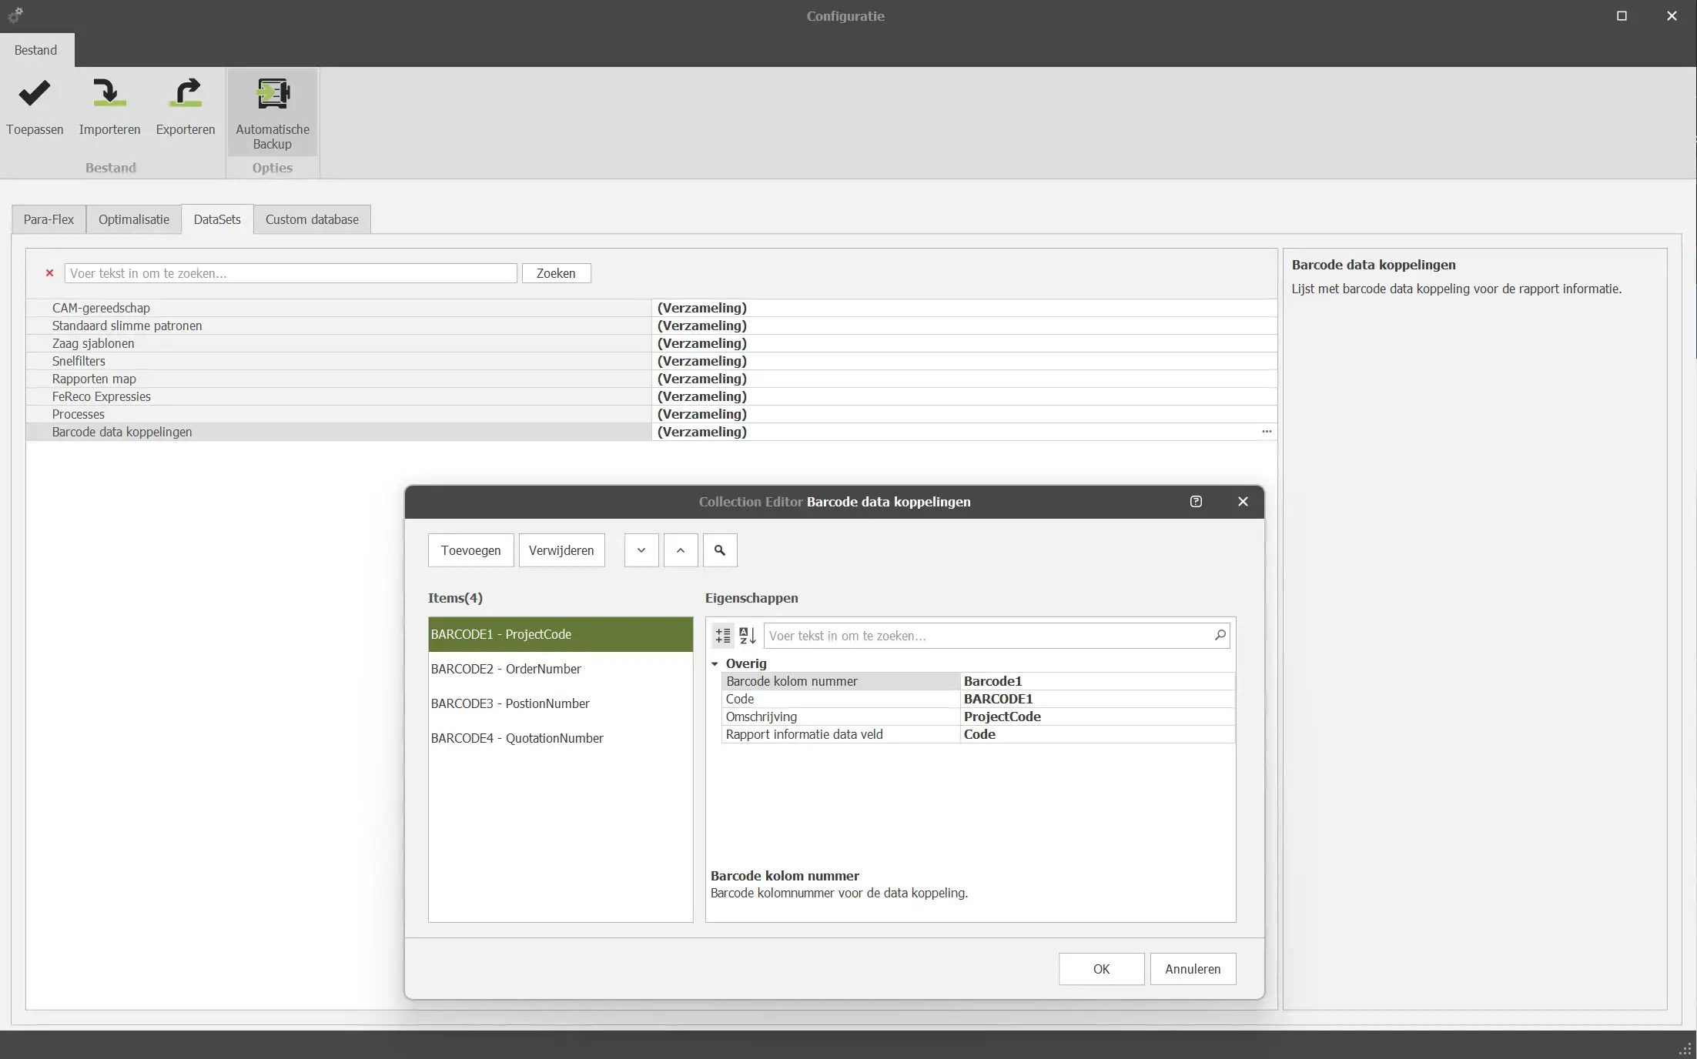
Task: Collapse the Overig property category
Action: tap(715, 663)
